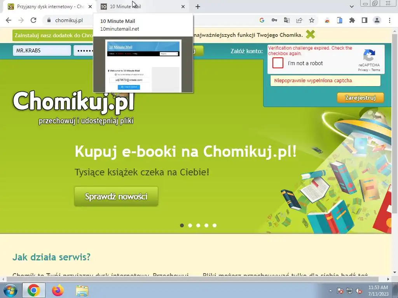Viewport: 398px width, 298px height.
Task: Open the saved passwords key icon
Action: point(274,20)
